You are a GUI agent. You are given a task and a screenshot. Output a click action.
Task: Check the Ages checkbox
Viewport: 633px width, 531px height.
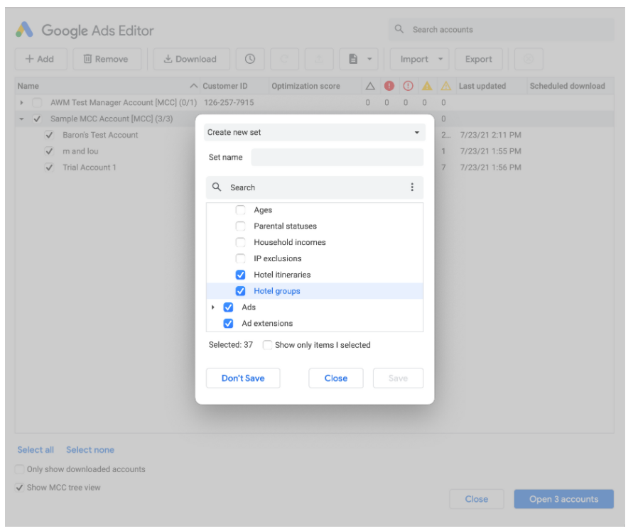[x=240, y=210]
